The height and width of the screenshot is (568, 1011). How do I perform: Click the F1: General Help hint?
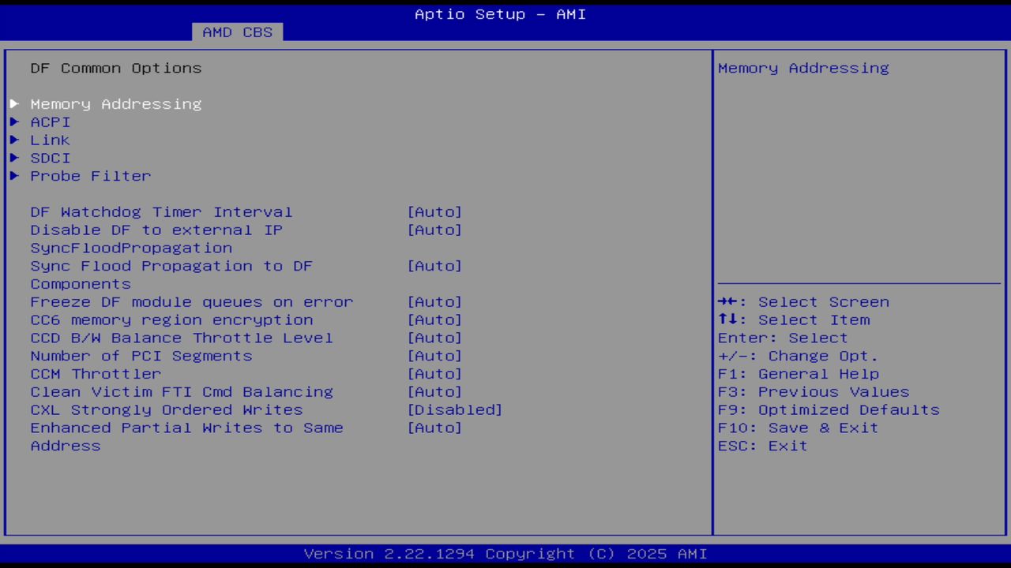coord(799,375)
